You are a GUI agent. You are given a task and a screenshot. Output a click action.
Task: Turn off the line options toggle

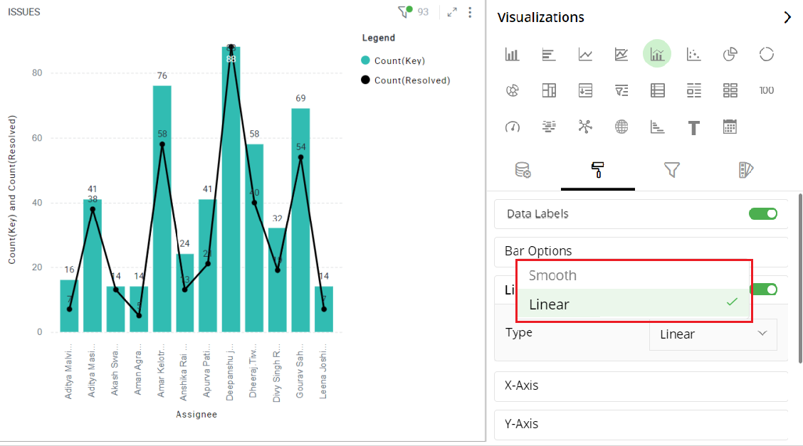(765, 290)
